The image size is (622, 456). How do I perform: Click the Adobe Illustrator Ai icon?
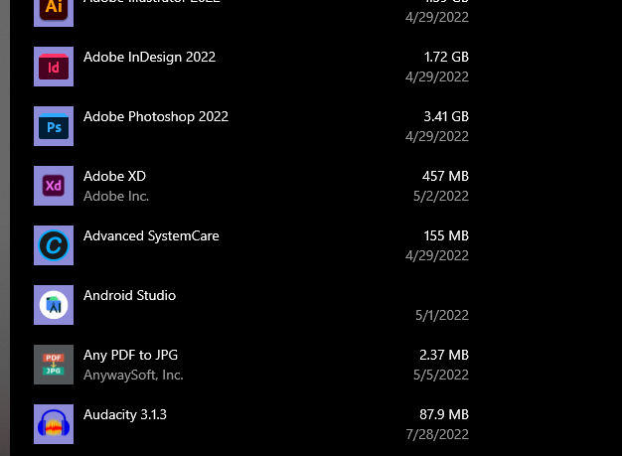pyautogui.click(x=54, y=12)
